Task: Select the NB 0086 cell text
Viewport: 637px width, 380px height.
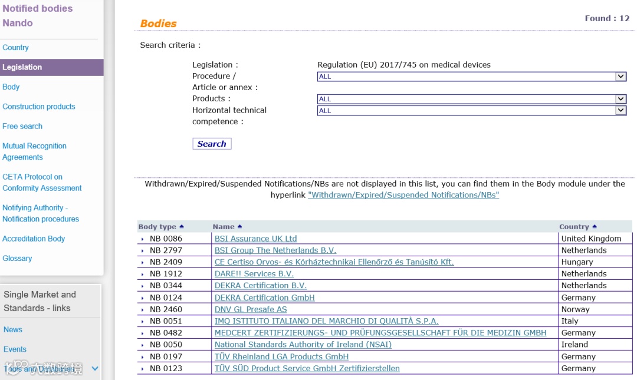Action: 166,239
